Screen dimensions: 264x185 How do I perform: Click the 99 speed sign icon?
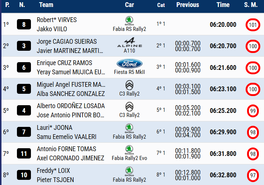[x=253, y=111]
